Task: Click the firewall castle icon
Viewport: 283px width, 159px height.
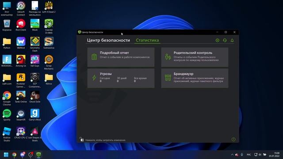Action: (168, 78)
